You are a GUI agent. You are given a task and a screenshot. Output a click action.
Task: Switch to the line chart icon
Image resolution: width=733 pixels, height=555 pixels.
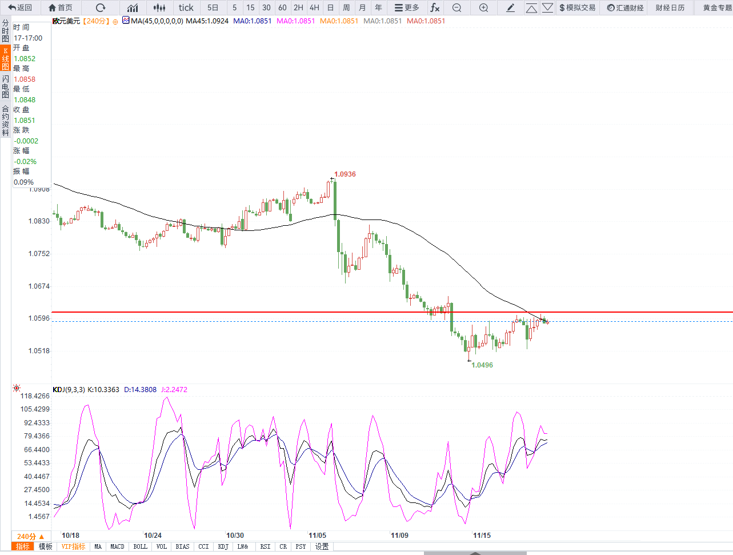(x=133, y=7)
